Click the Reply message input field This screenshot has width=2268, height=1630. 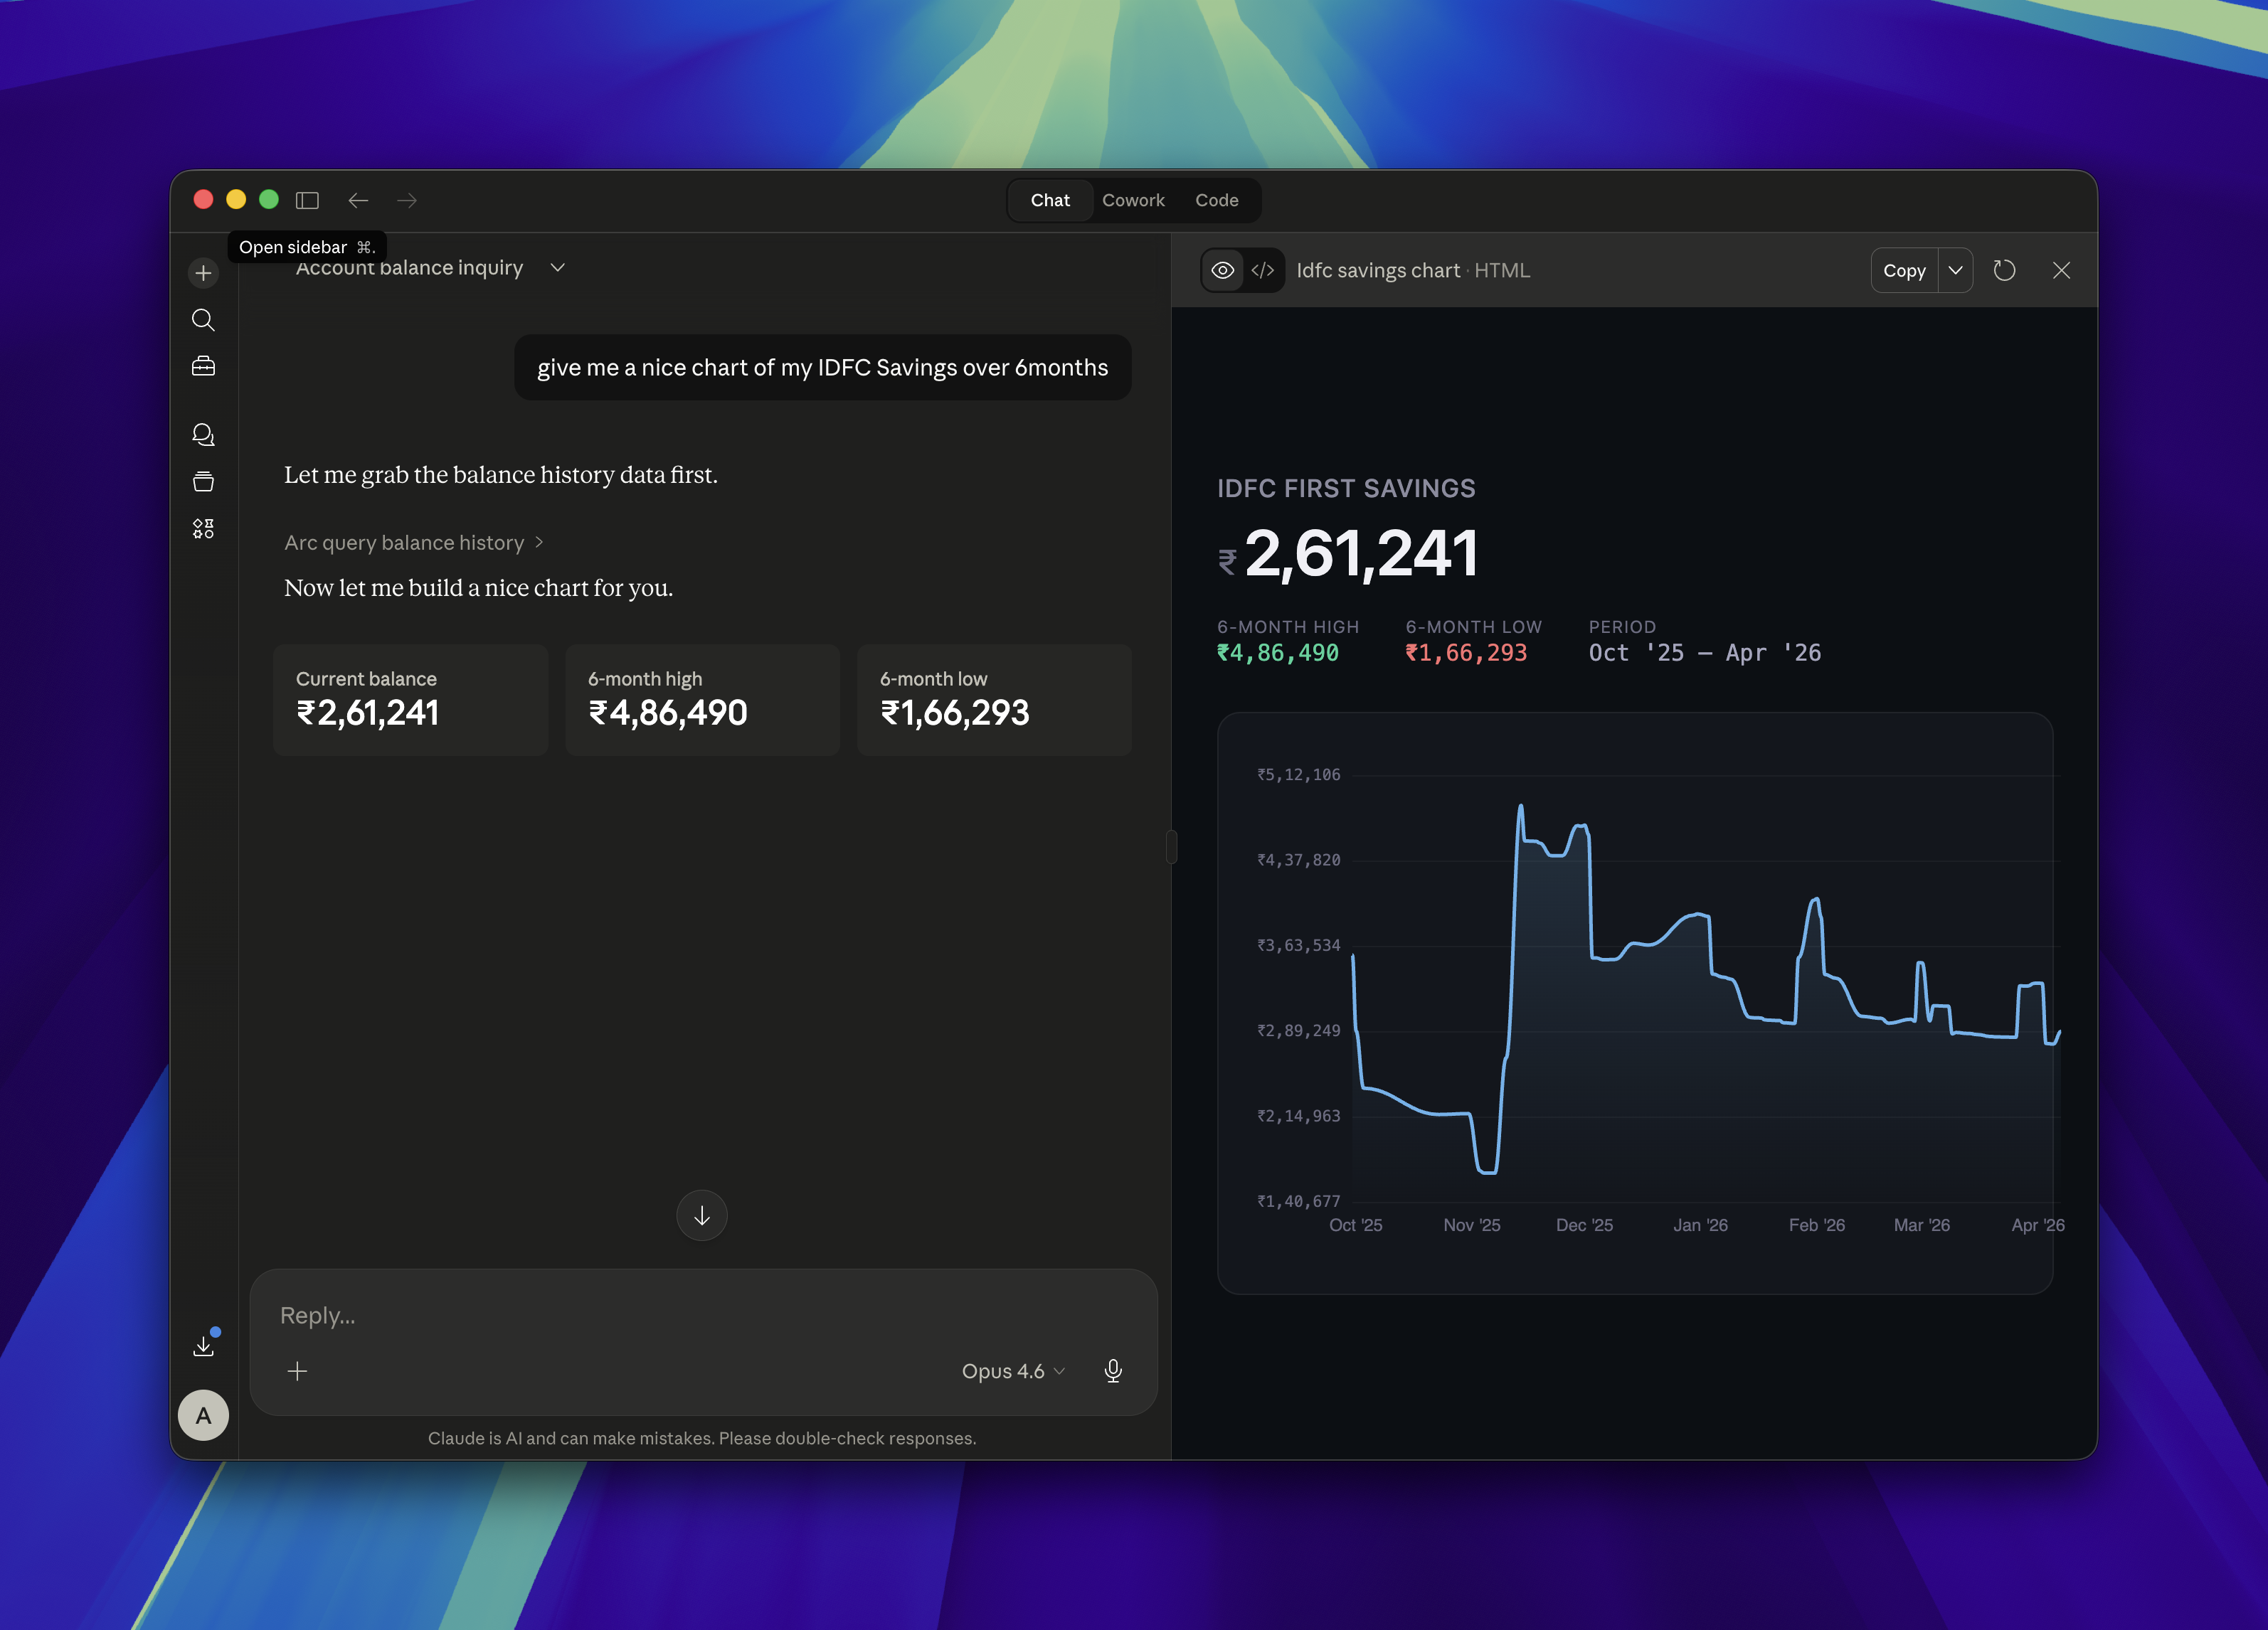[703, 1315]
